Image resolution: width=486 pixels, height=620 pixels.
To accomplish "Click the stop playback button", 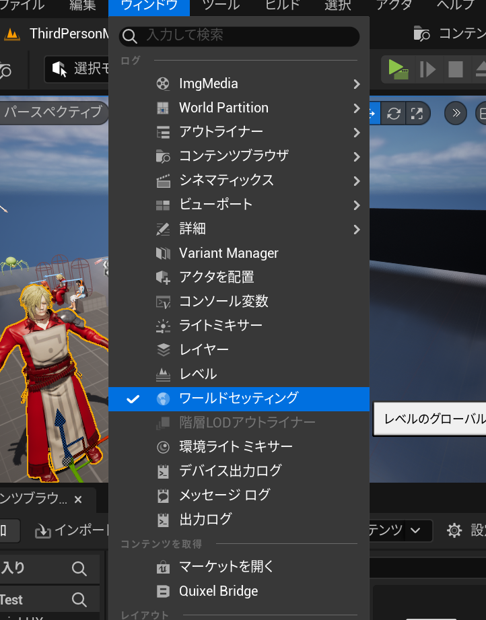I will click(456, 69).
